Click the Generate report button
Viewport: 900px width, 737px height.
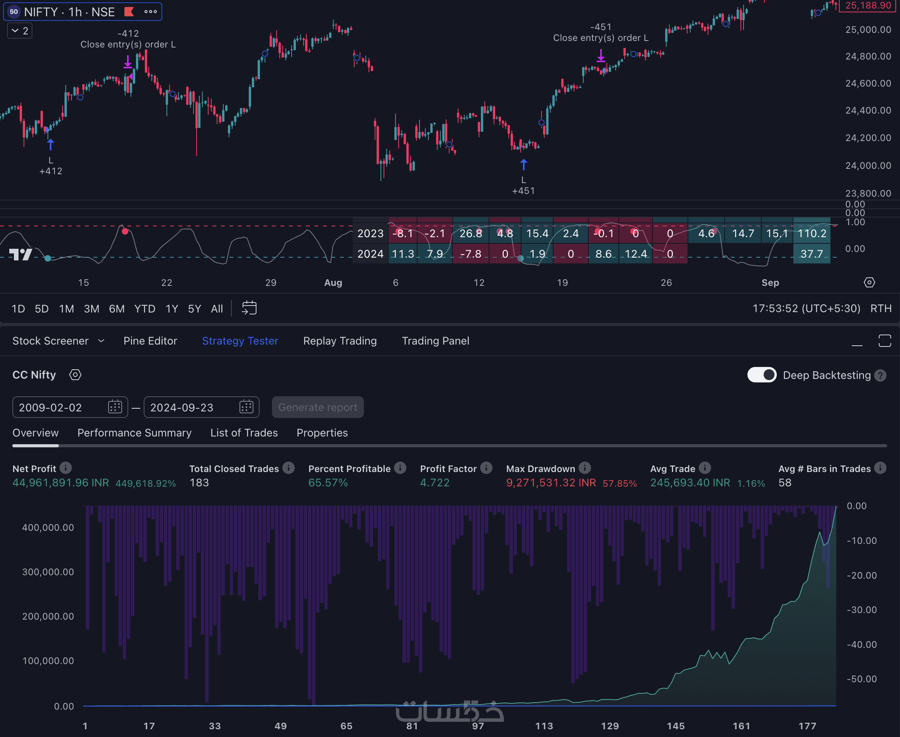pos(318,407)
